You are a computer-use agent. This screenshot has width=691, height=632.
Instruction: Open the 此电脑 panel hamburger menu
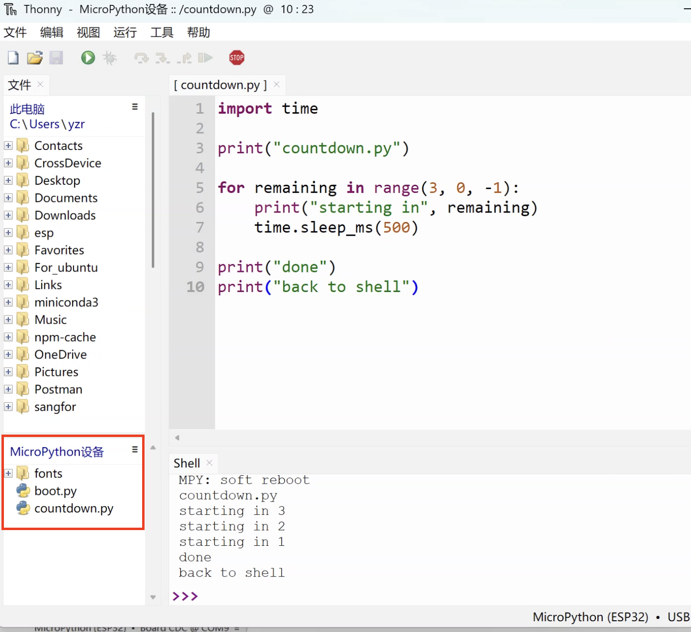(x=135, y=107)
